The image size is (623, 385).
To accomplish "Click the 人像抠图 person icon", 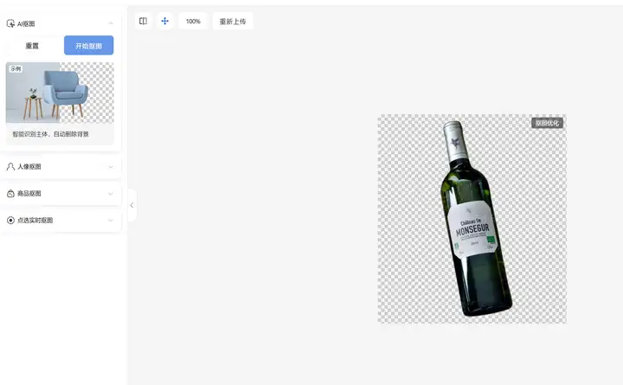I will [10, 167].
